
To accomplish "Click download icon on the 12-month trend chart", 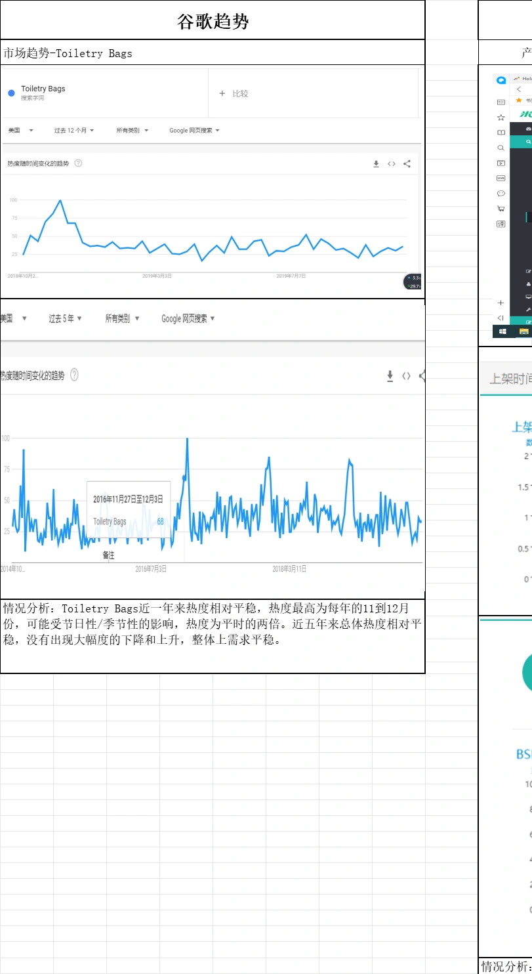I will pos(376,164).
